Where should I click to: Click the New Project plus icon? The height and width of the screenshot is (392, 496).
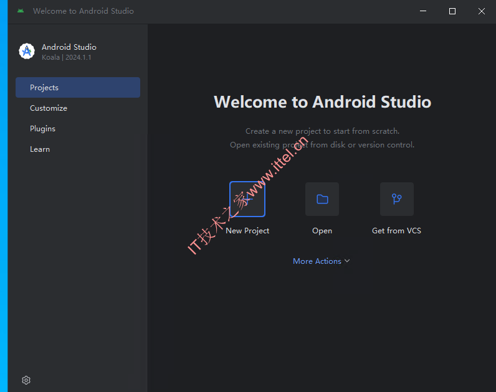coord(247,199)
